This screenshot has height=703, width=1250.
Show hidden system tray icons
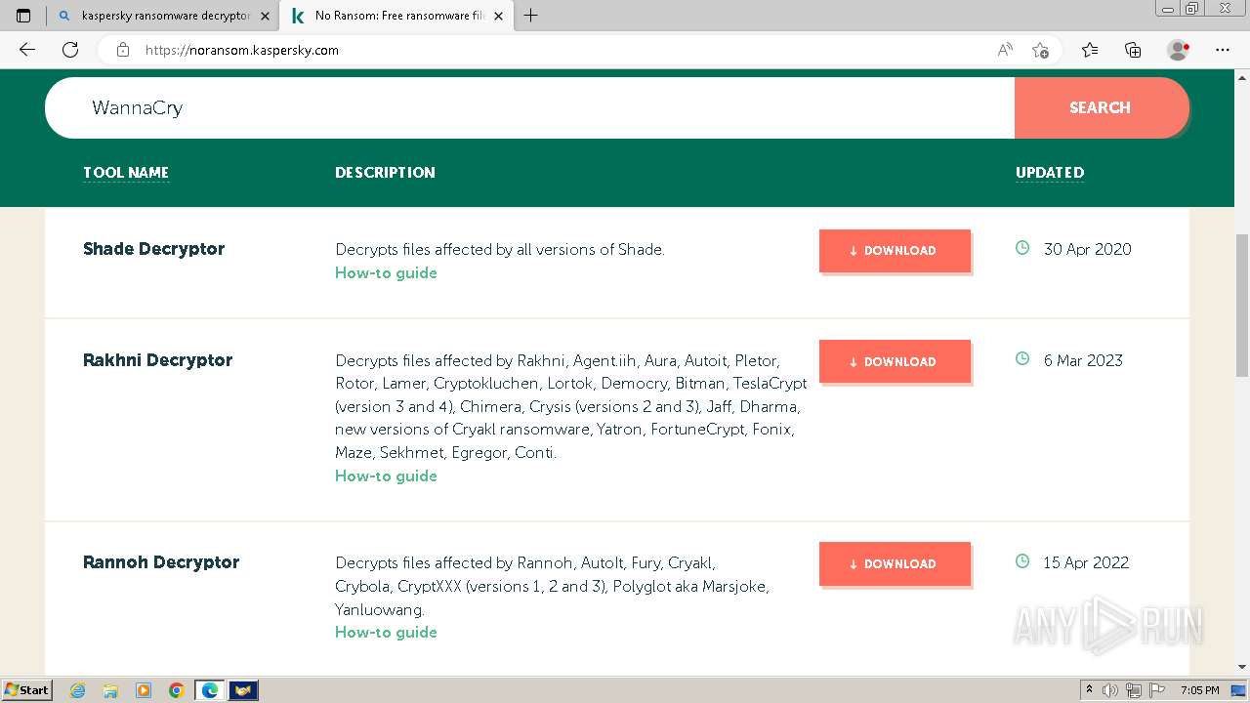pyautogui.click(x=1090, y=690)
